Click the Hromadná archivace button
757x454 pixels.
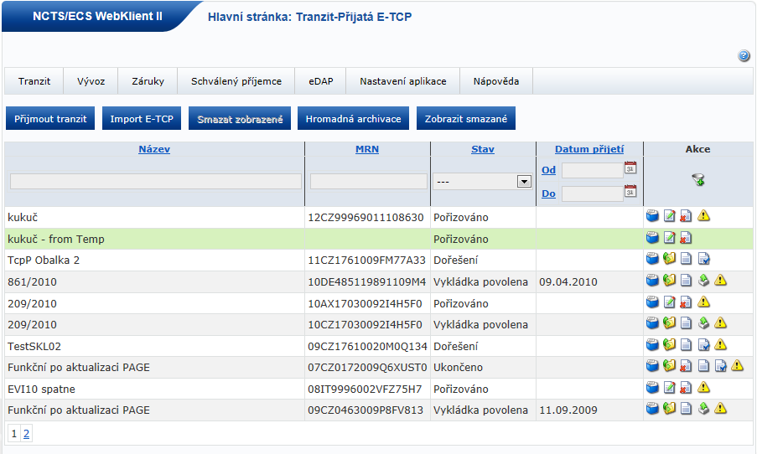353,119
